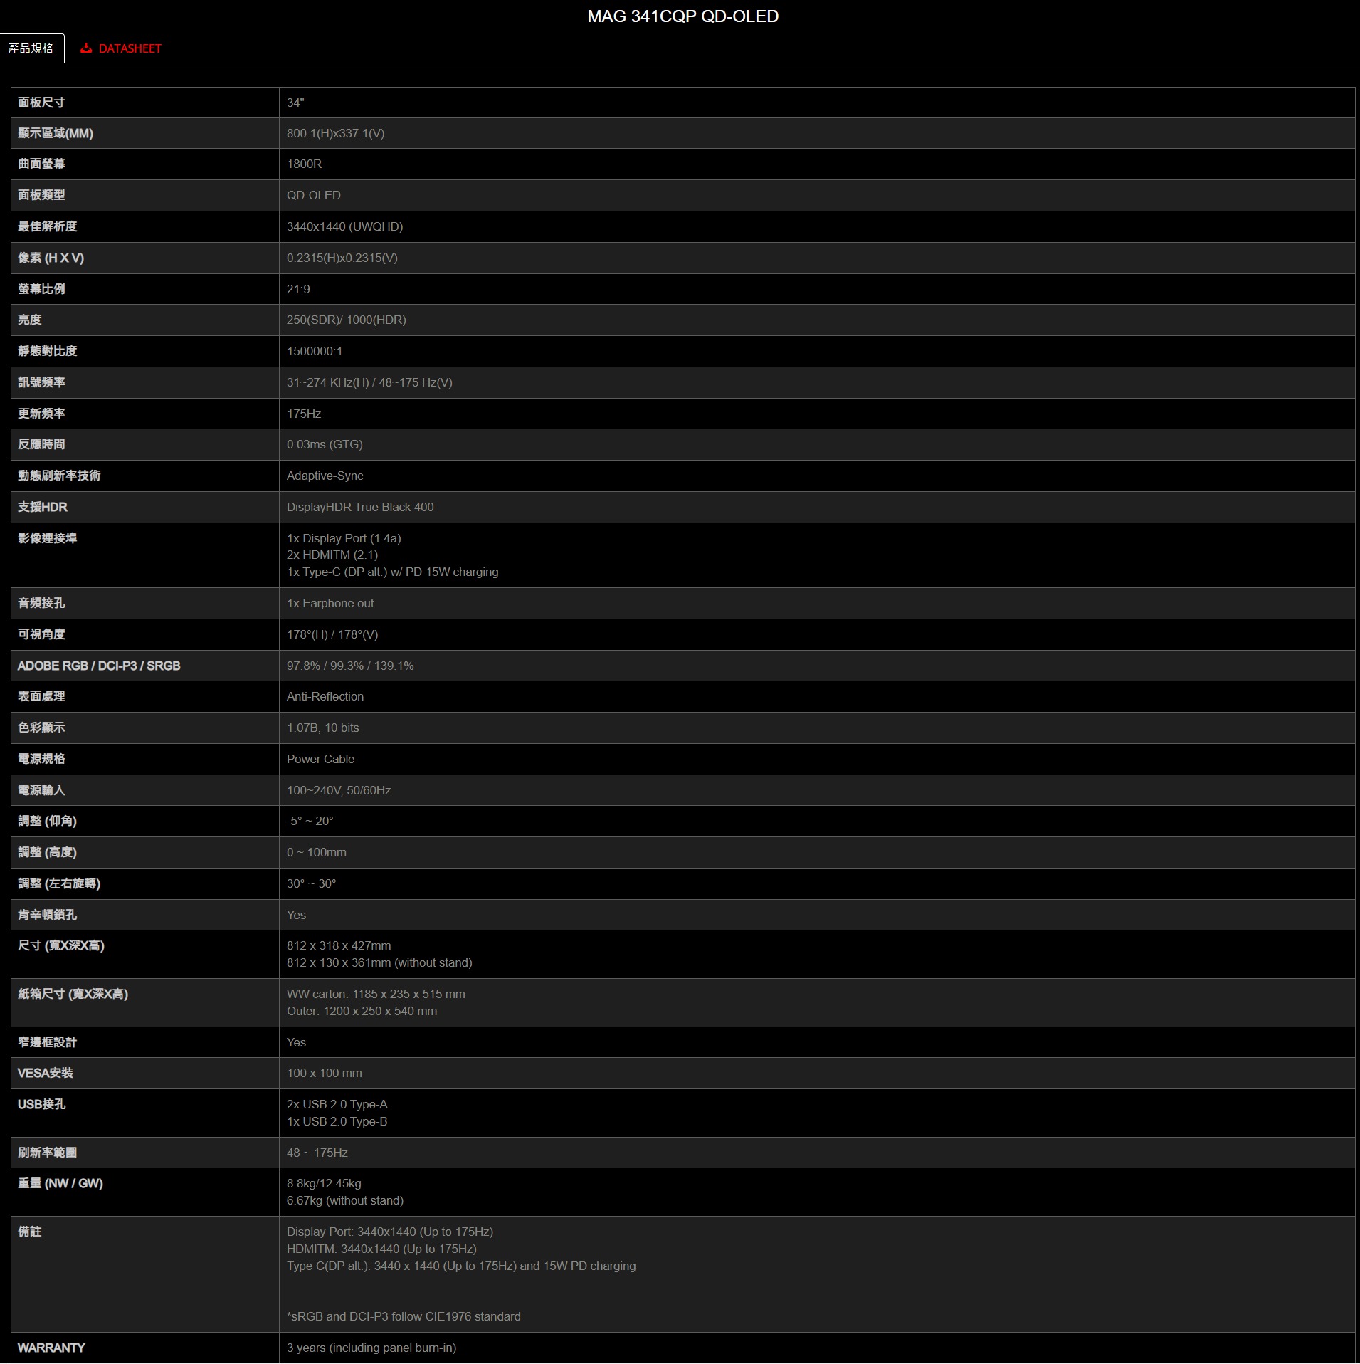Screen dimensions: 1360x1364
Task: Click the QD-OLED panel type value
Action: 313,195
